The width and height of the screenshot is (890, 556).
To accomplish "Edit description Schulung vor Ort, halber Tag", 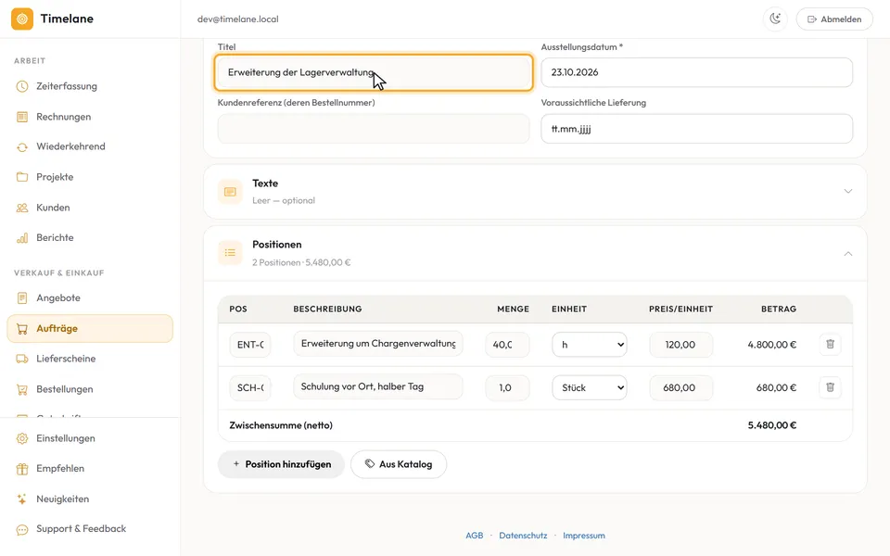I will tap(378, 387).
